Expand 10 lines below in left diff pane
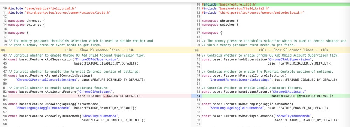Image resolution: width=350 pixels, height=127 pixels. coord(131,50)
